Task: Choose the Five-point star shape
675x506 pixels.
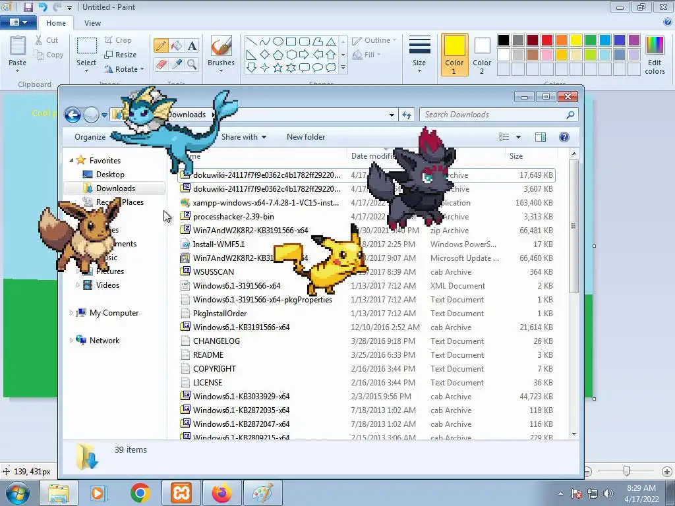Action: click(x=278, y=68)
